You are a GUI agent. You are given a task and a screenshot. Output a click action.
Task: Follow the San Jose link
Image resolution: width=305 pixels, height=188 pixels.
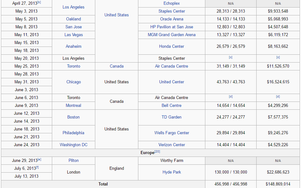click(73, 27)
